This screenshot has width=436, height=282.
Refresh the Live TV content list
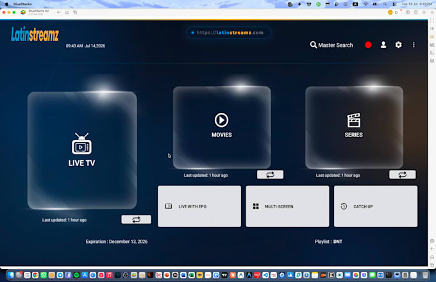tap(136, 219)
